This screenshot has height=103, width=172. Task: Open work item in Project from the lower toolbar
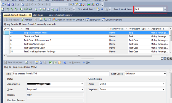coord(55,63)
